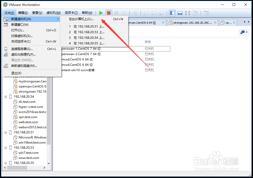Open the 虚拟机(M) menu
The width and height of the screenshot is (253, 178).
pos(53,13)
